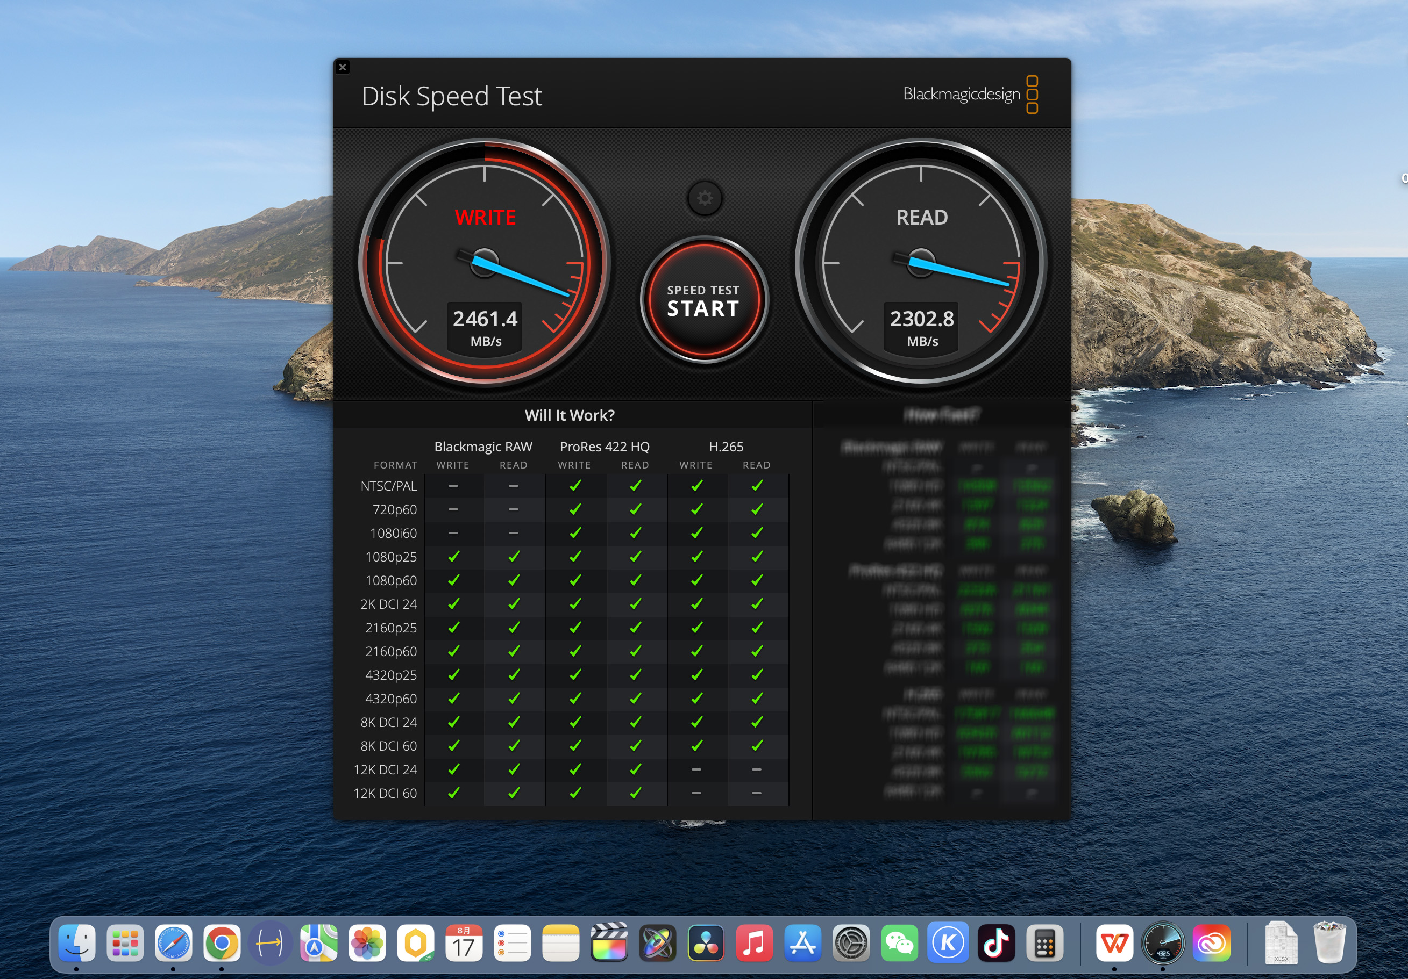This screenshot has height=979, width=1408.
Task: Open System Preferences from the dock
Action: coord(851,943)
